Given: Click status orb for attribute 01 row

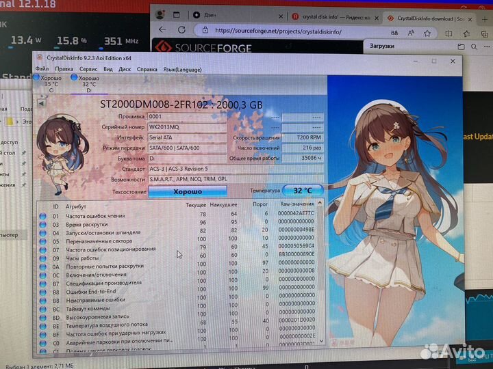Looking at the screenshot, I should coord(43,215).
